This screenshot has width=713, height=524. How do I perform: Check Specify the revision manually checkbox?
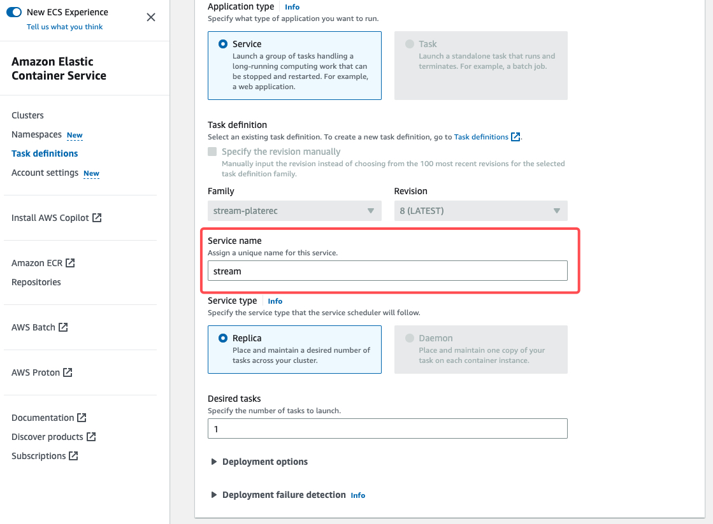(x=212, y=152)
